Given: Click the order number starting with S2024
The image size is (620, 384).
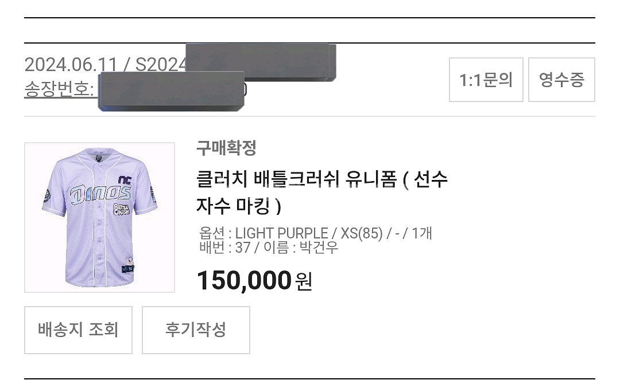Looking at the screenshot, I should pos(161,64).
